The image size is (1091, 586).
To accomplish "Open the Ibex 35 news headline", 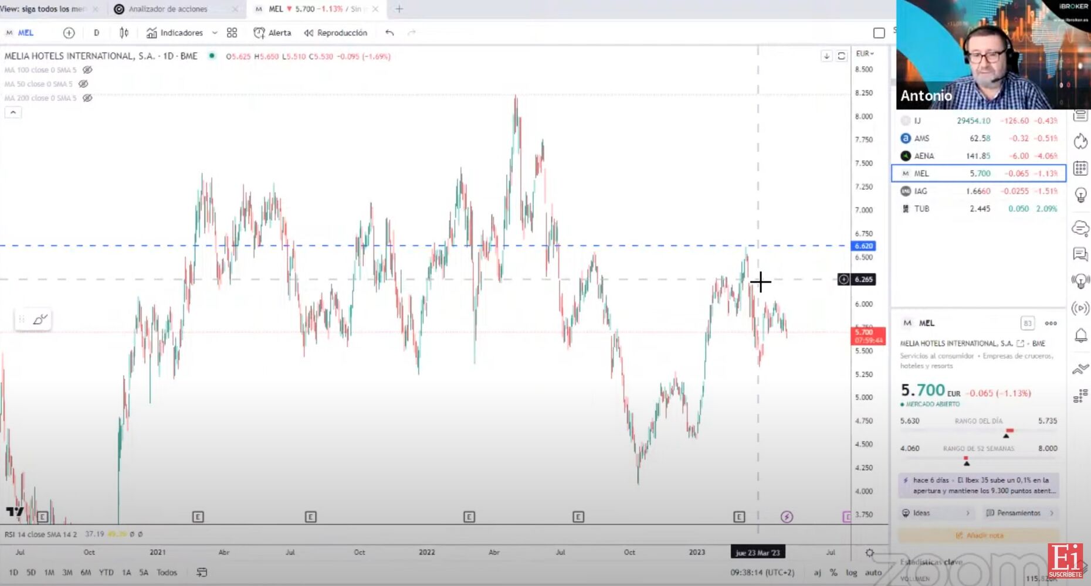I will coord(978,485).
